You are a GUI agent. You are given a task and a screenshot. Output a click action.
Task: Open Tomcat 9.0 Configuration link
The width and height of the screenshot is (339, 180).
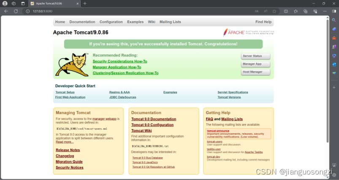[152, 125]
